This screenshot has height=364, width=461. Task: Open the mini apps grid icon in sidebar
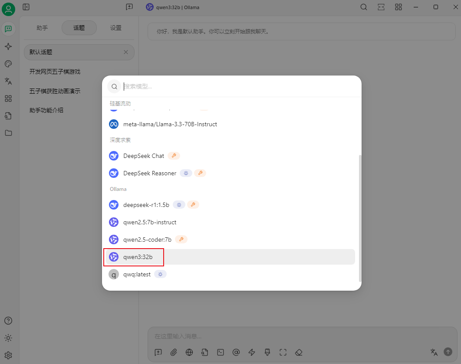point(8,98)
